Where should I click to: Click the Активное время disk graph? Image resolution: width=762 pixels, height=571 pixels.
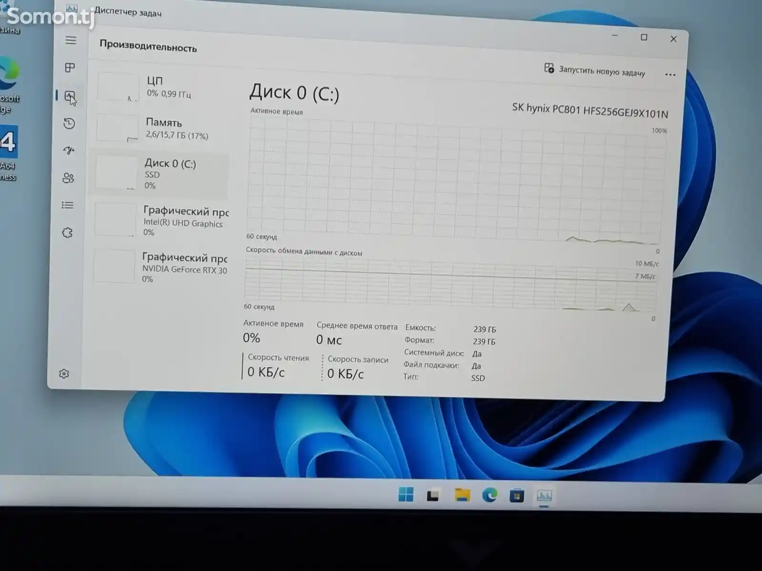pos(454,181)
